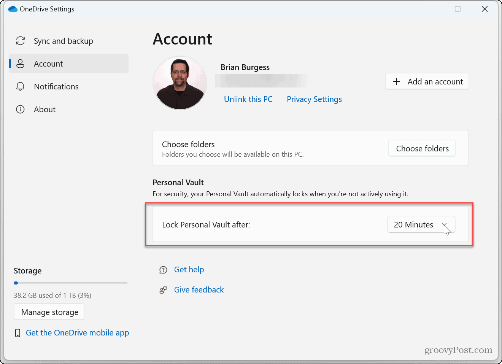Click the Storage heading

(28, 271)
